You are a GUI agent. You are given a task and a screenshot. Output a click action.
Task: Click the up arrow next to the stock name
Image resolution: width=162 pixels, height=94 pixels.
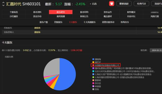tap(3, 3)
